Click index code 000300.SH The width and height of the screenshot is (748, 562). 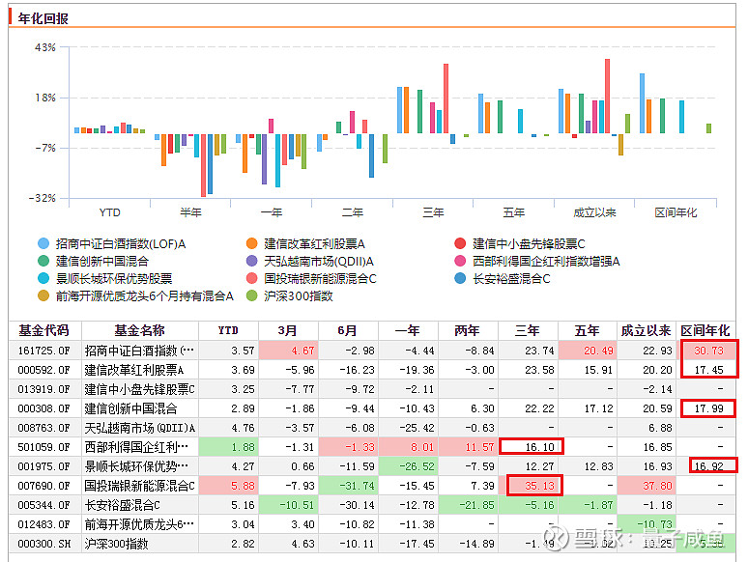pyautogui.click(x=43, y=544)
